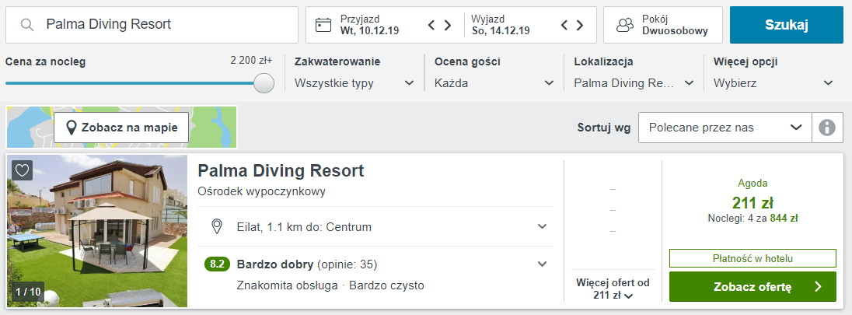Click the green Zobacz ofertę button
The height and width of the screenshot is (315, 852).
[x=752, y=287]
